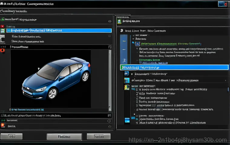Click the colorful icon in the right panel tree
The height and width of the screenshot is (145, 230).
pos(126,88)
